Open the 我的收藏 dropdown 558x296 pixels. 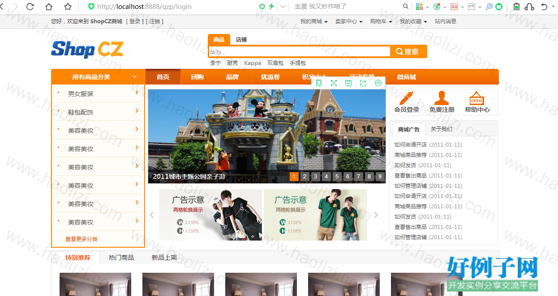(x=413, y=21)
